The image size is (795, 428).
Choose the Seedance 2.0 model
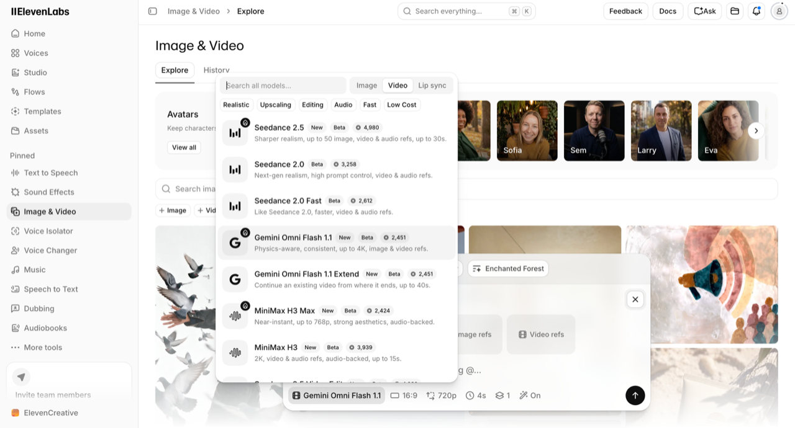337,169
